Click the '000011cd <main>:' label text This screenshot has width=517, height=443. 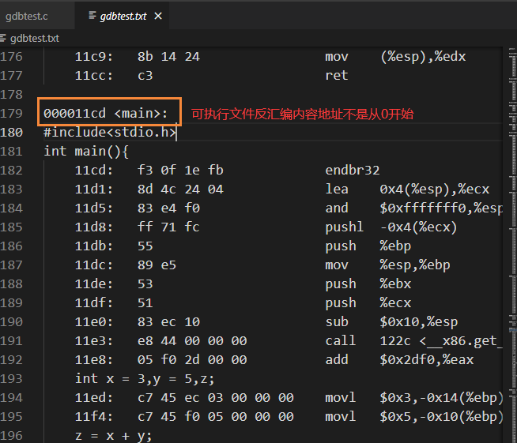106,114
